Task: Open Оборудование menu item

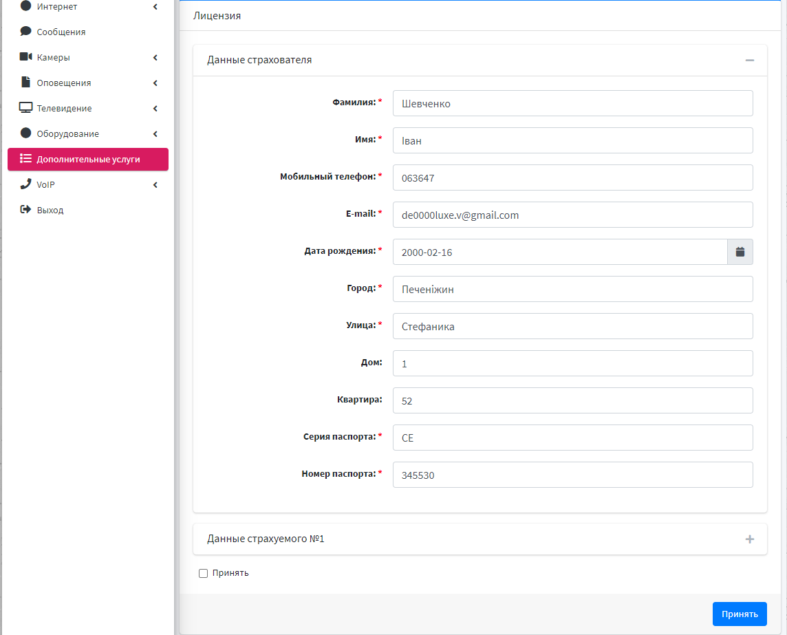Action: click(88, 134)
